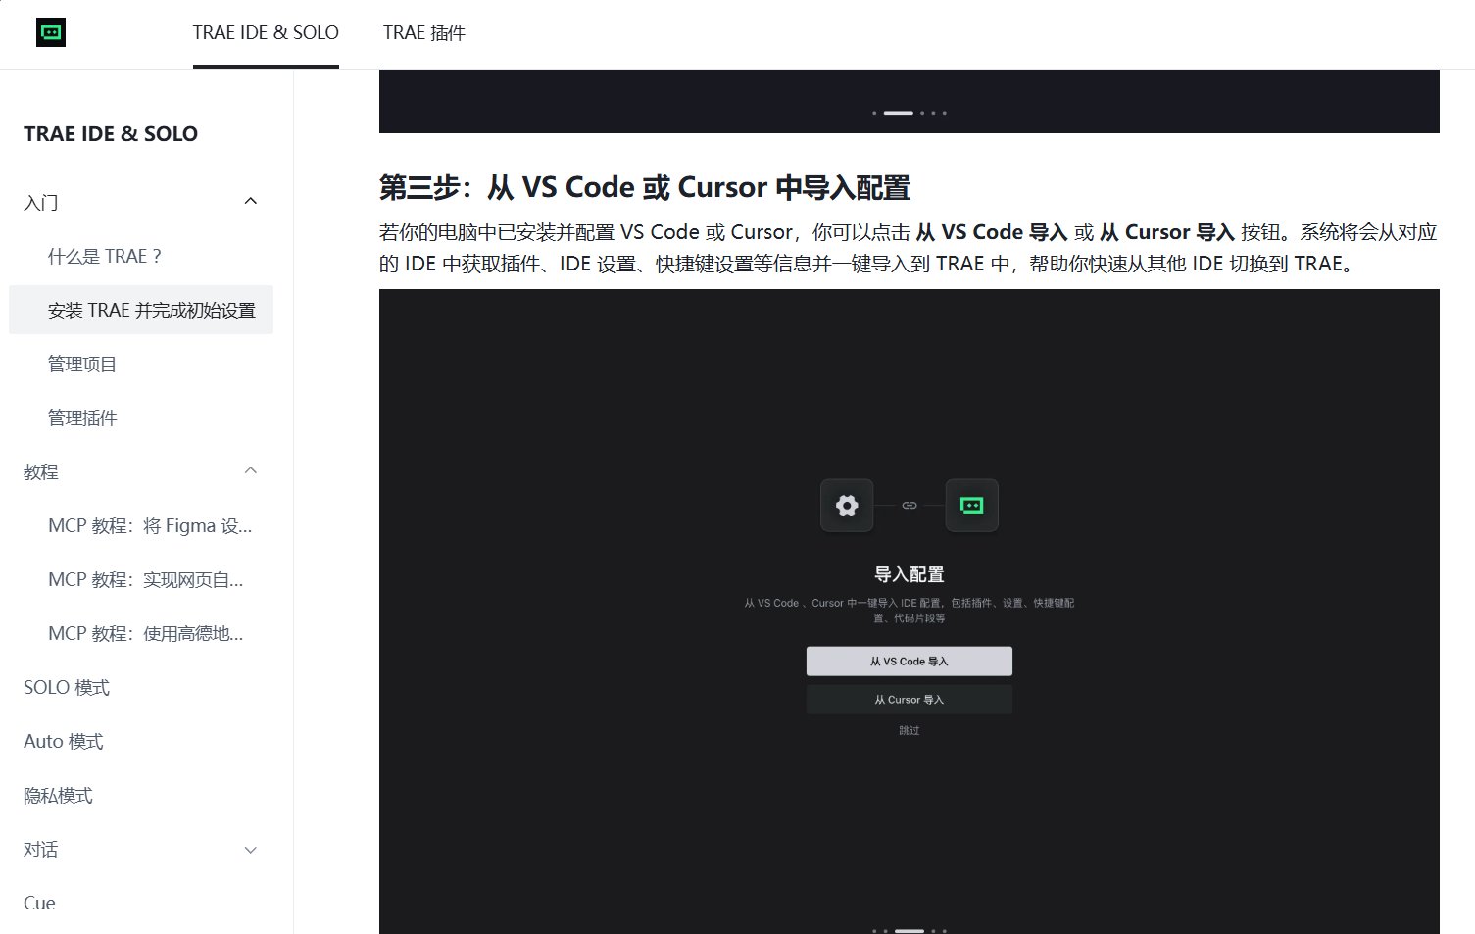Click the import configuration screenshot image
1475x934 pixels.
click(910, 612)
